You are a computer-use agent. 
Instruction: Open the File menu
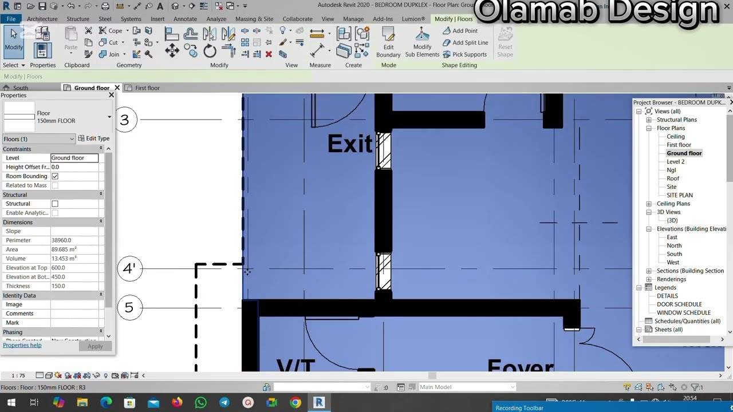point(11,19)
